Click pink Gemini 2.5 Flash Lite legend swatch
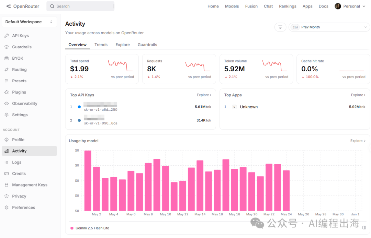 coord(72,228)
